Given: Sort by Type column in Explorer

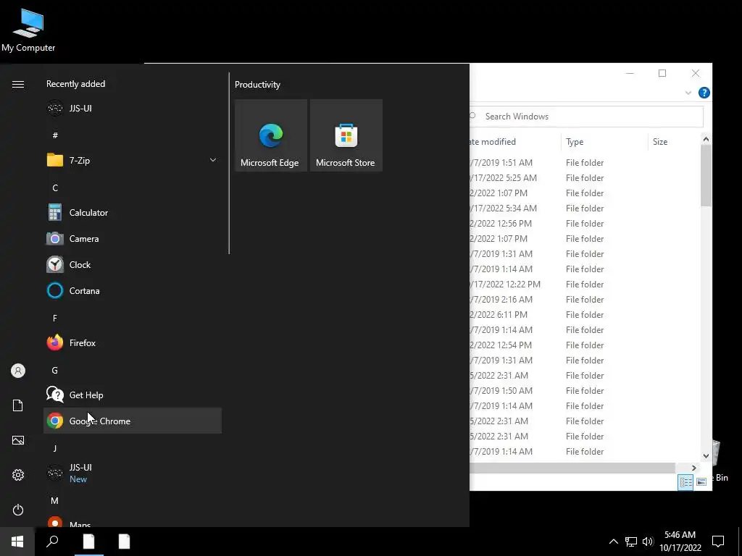Looking at the screenshot, I should tap(604, 142).
